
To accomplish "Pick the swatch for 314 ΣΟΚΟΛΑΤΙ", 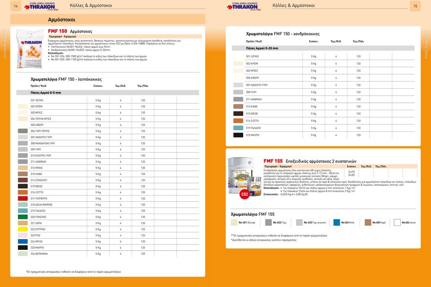I will [x=23, y=180].
